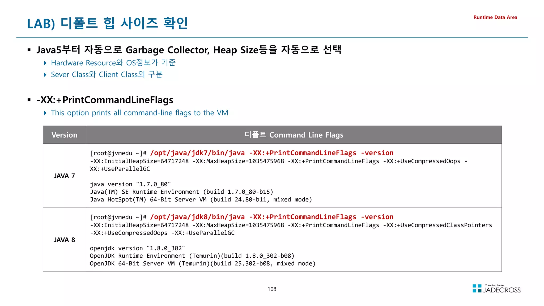This screenshot has width=544, height=306.
Task: Click the bullet 'Sever Class와 Client Class의 구분'
Action: [x=107, y=74]
